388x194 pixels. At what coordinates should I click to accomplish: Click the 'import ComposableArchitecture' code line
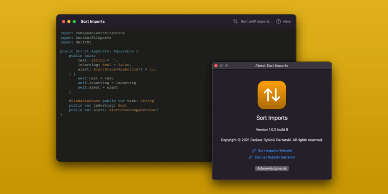(x=92, y=33)
